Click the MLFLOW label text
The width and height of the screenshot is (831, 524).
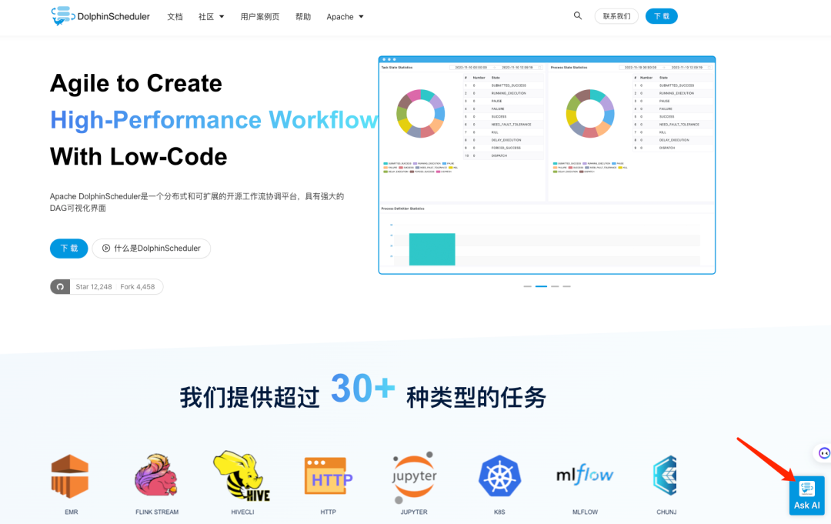pyautogui.click(x=585, y=512)
